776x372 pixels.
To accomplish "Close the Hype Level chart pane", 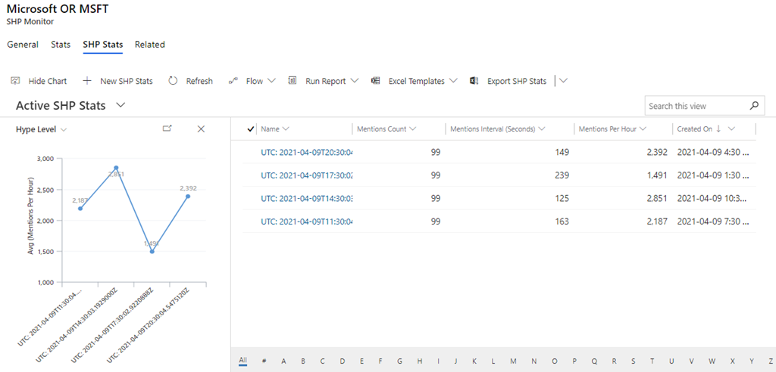I will (x=201, y=129).
